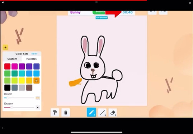Click the speaker volume icon
This screenshot has width=193, height=134.
3,3
